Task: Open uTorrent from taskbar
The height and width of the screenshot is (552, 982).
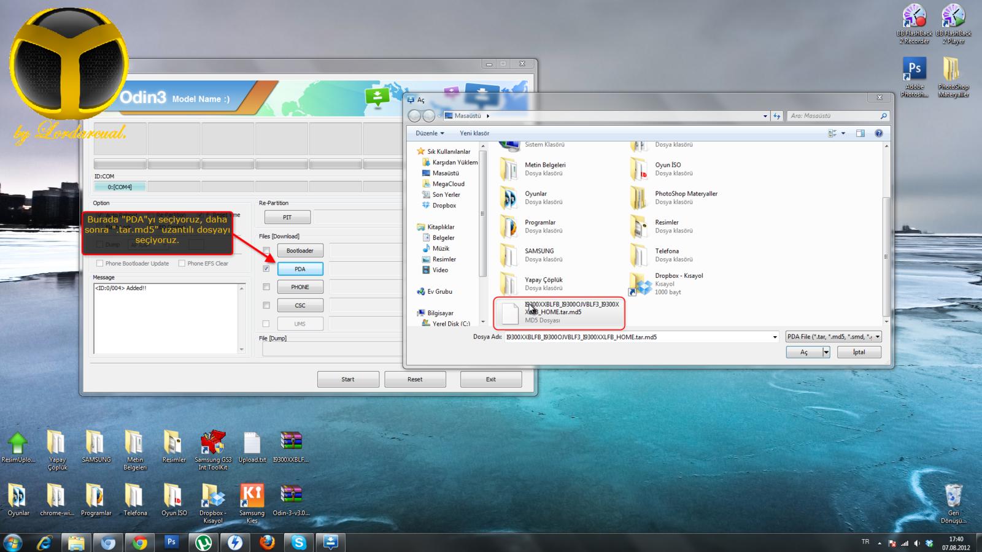Action: click(x=204, y=543)
